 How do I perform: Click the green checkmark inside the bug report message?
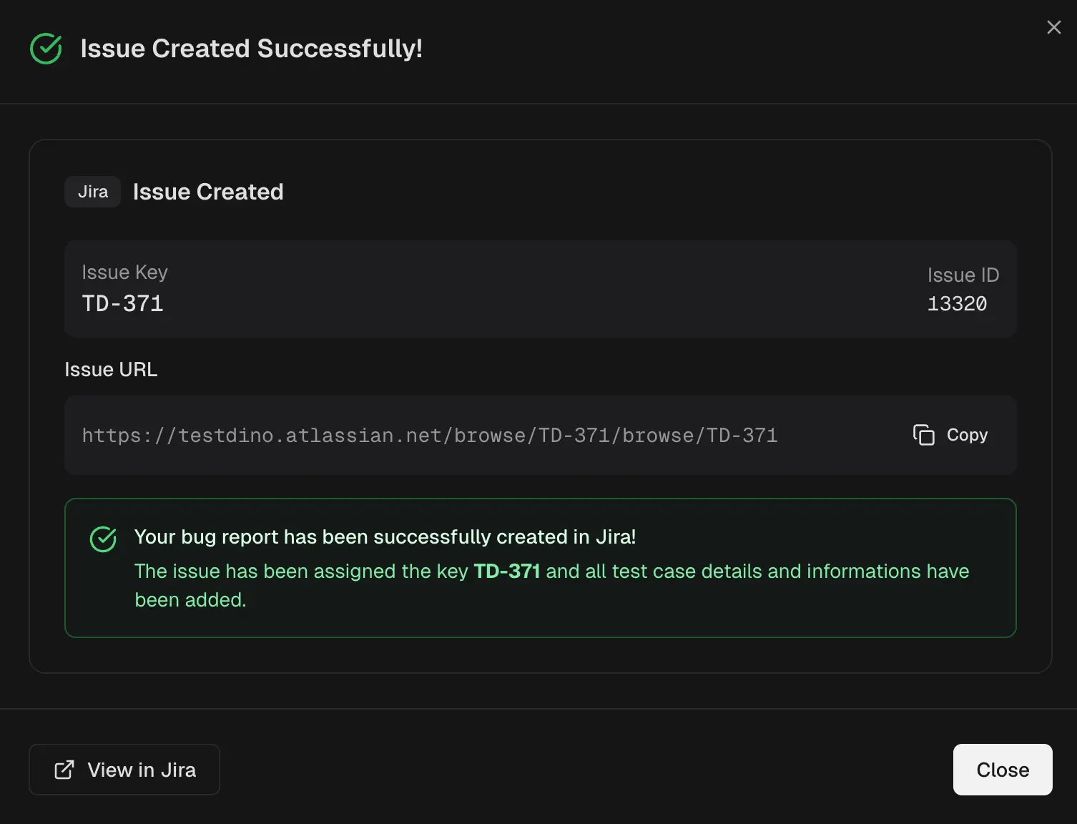coord(103,539)
